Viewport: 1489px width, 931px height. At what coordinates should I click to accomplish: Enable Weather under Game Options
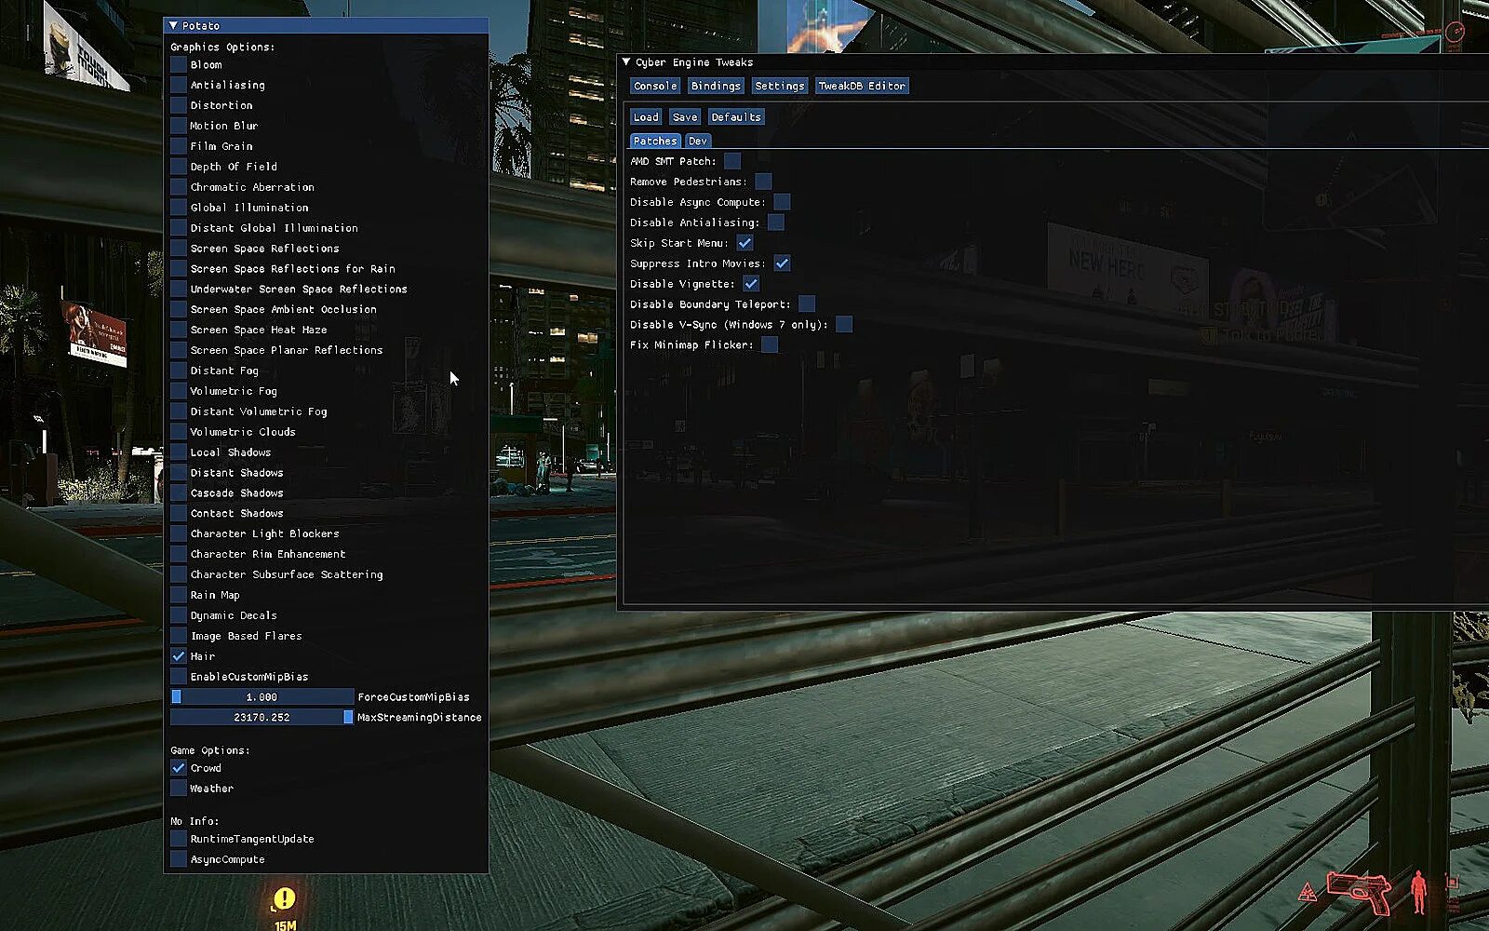179,789
